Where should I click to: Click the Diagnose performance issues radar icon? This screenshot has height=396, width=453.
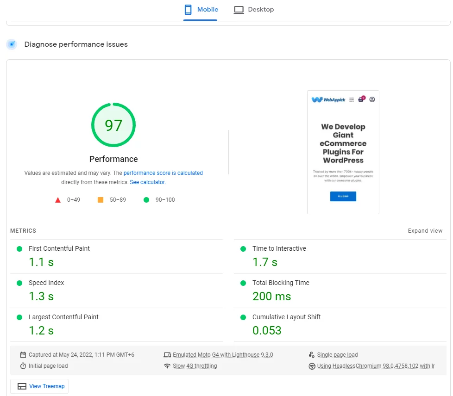pyautogui.click(x=12, y=44)
